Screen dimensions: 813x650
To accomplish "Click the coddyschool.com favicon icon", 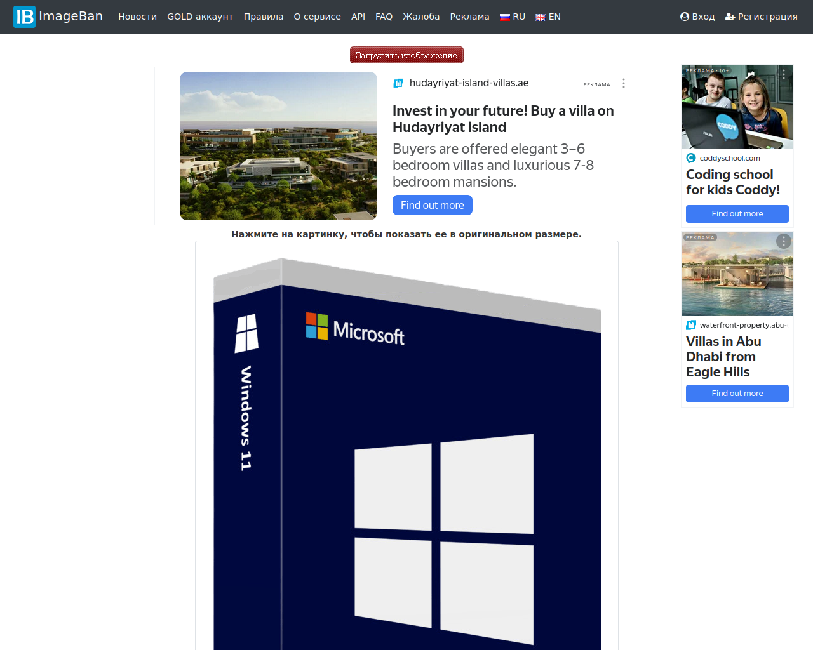I will pos(691,158).
